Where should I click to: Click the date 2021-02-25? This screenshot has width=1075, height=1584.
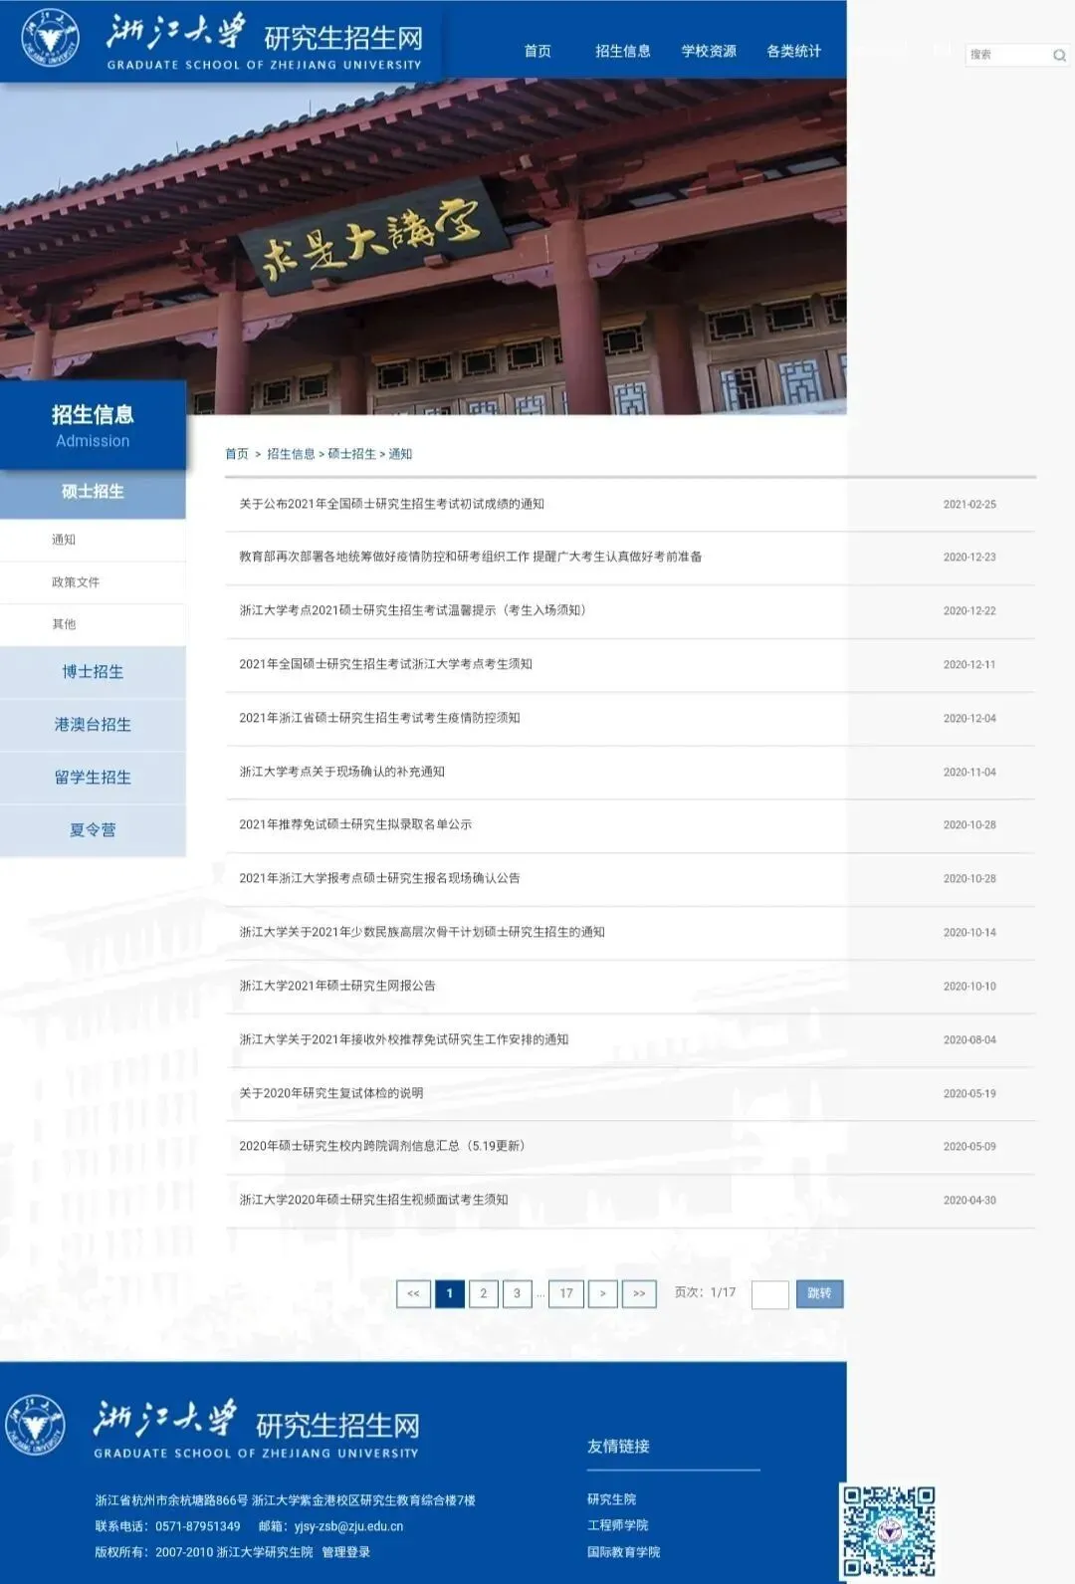click(x=969, y=505)
